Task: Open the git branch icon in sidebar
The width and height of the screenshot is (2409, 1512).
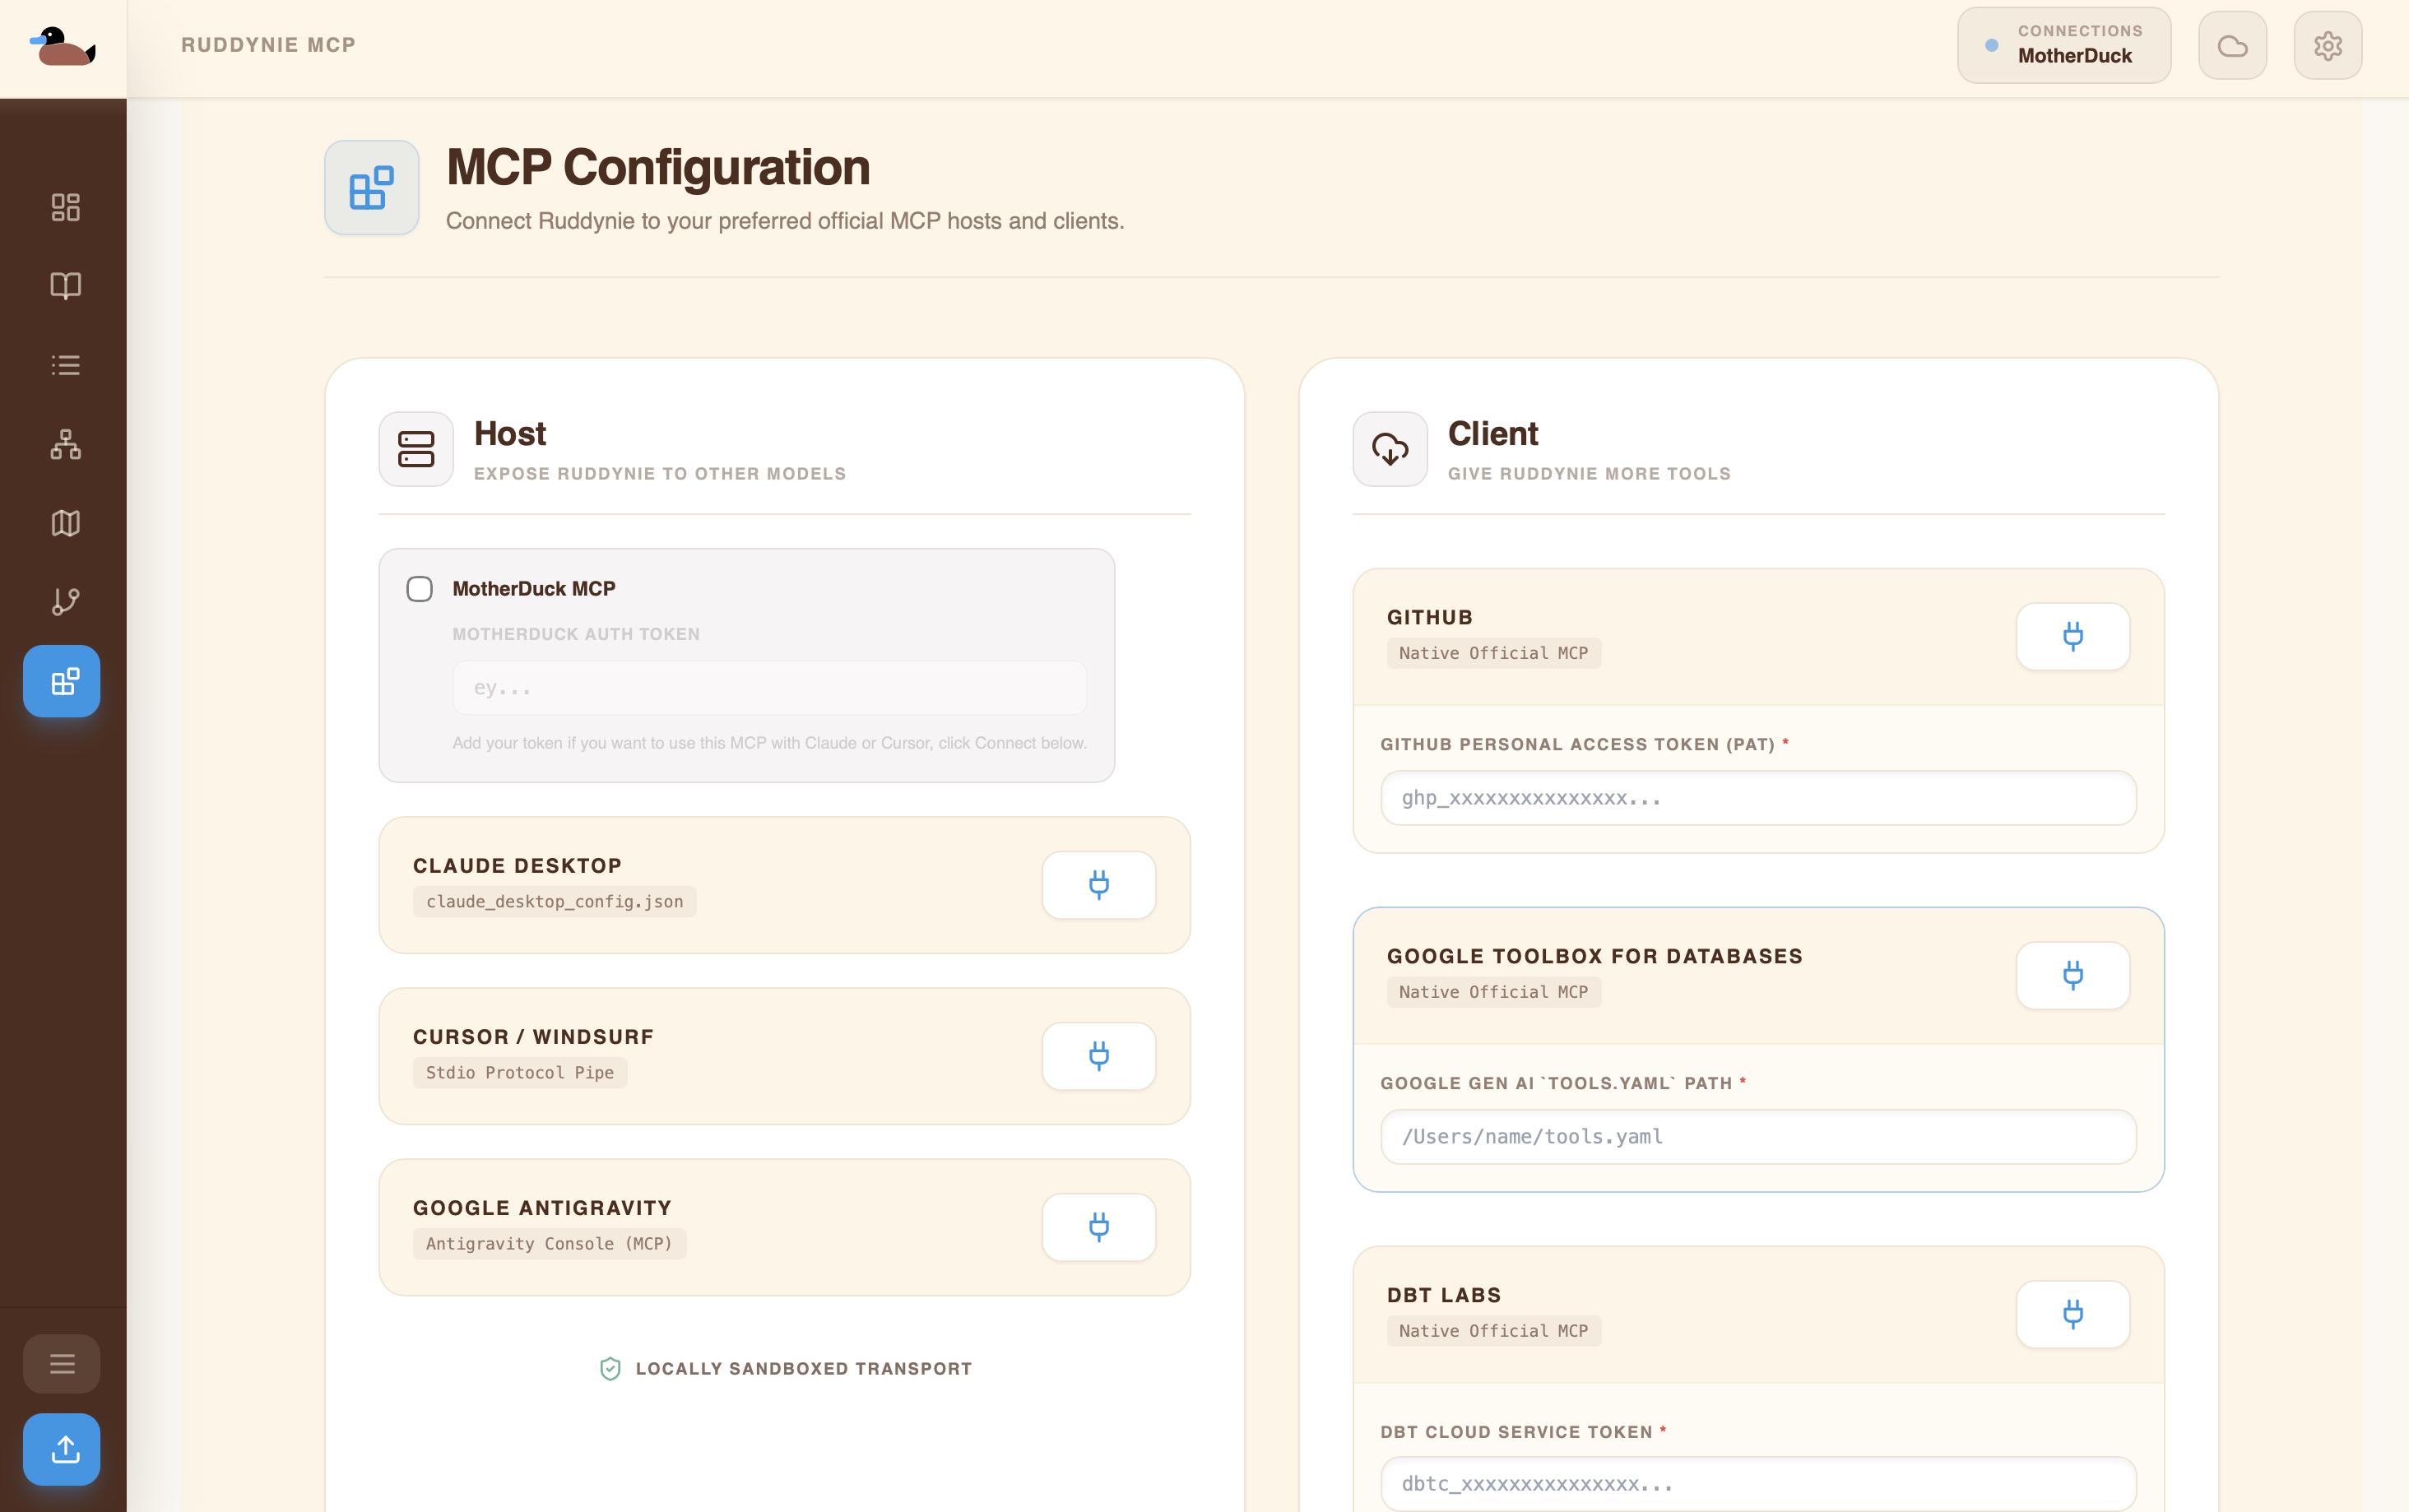Action: [x=63, y=601]
